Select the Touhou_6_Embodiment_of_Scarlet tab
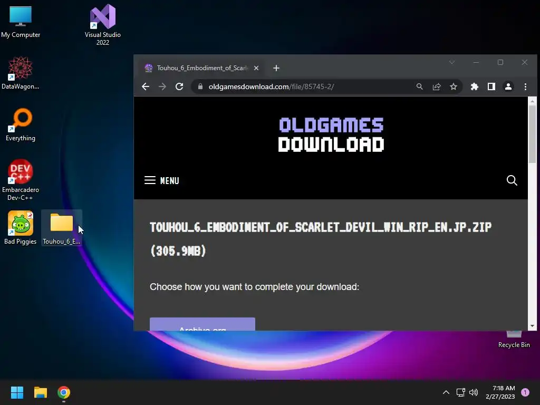Image resolution: width=540 pixels, height=405 pixels. [x=202, y=68]
